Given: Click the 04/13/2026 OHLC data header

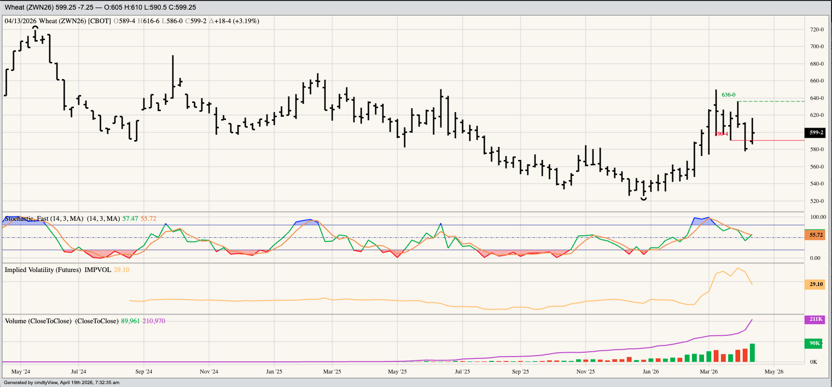Looking at the screenshot, I should click(x=132, y=21).
